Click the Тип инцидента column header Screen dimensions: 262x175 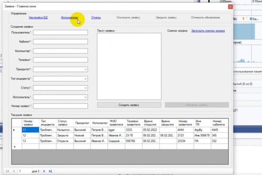[x=48, y=123]
